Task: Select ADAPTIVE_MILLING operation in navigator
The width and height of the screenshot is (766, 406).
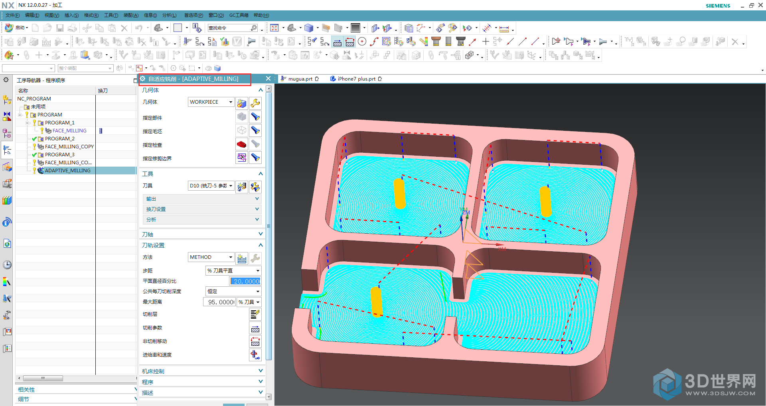Action: tap(67, 170)
